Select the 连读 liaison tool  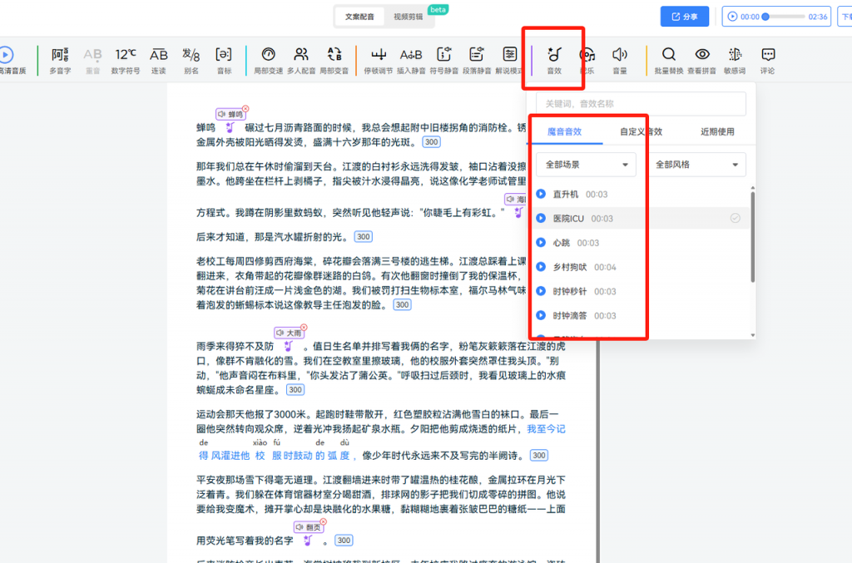(x=159, y=60)
